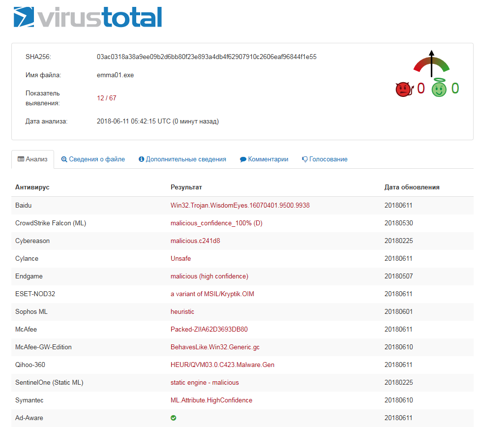Select the Endgame antivirus name
The width and height of the screenshot is (480, 428).
29,276
